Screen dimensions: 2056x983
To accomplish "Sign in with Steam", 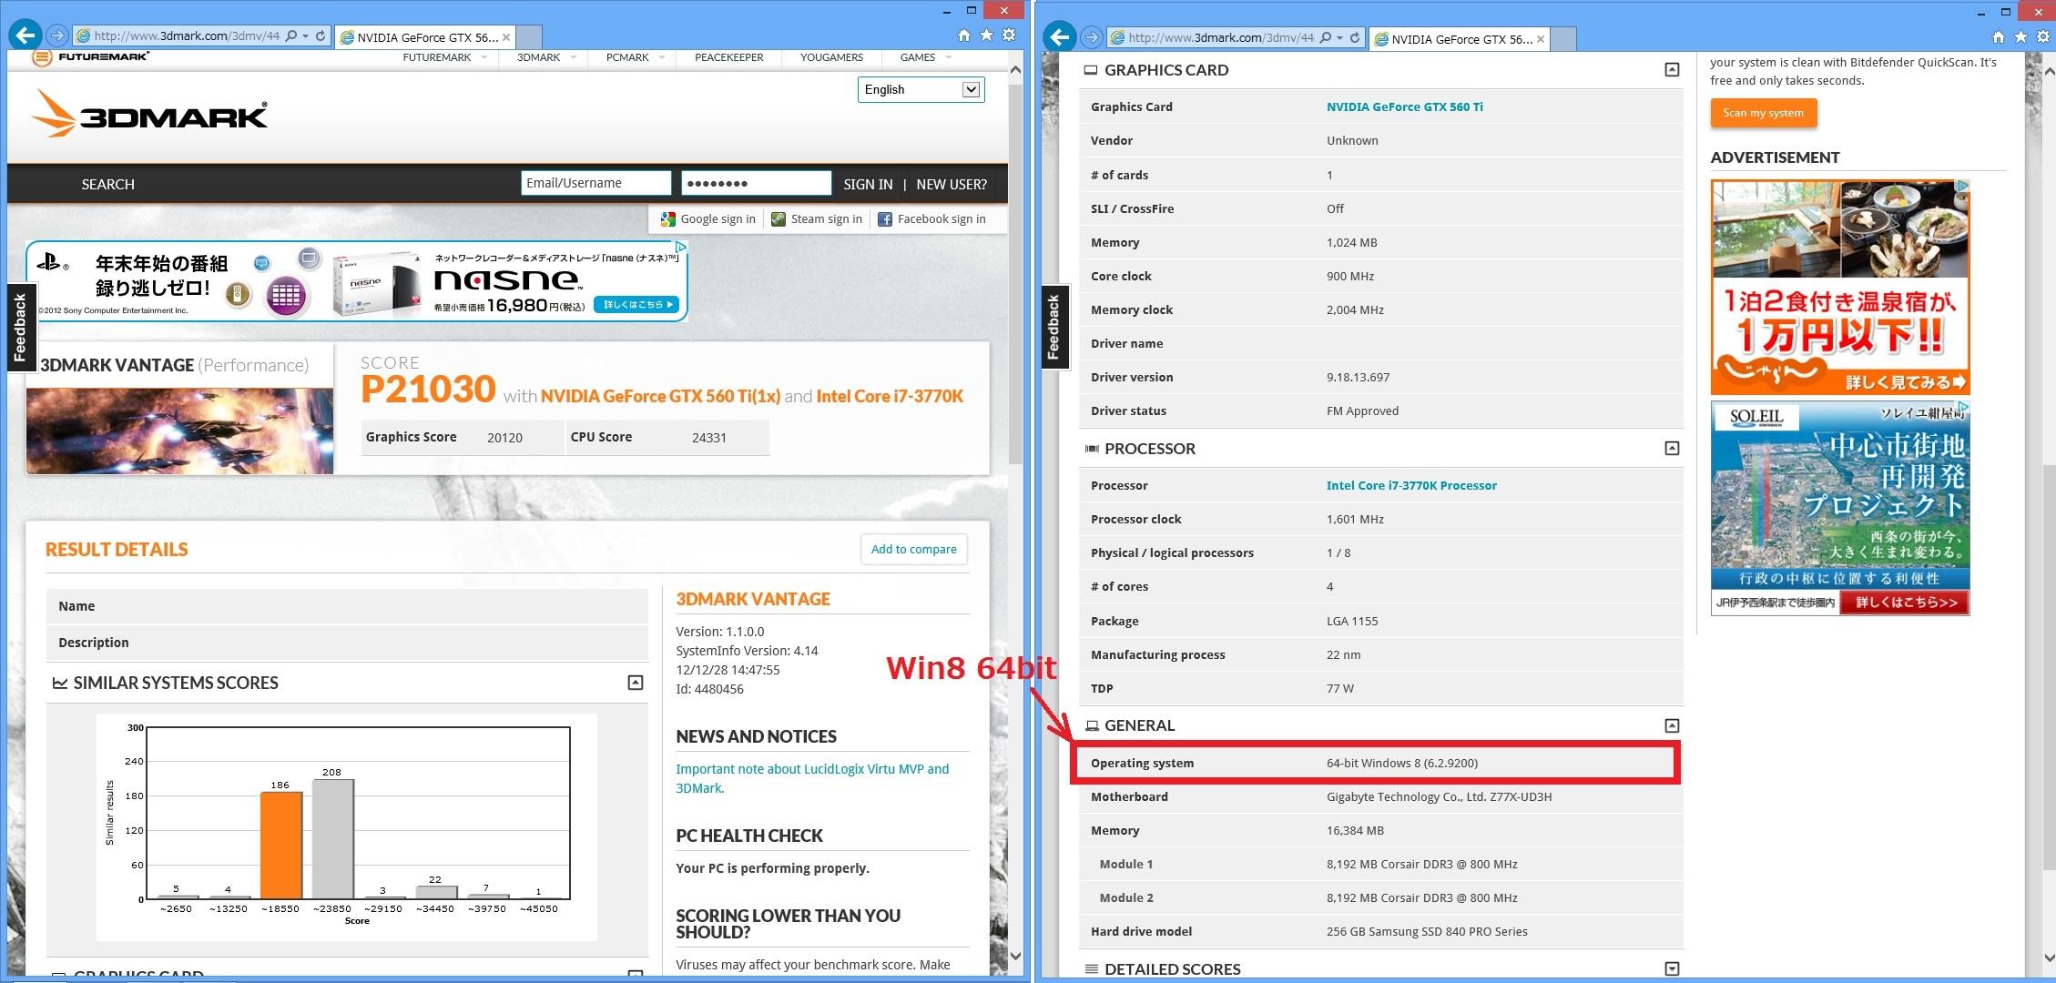I will pos(817,219).
